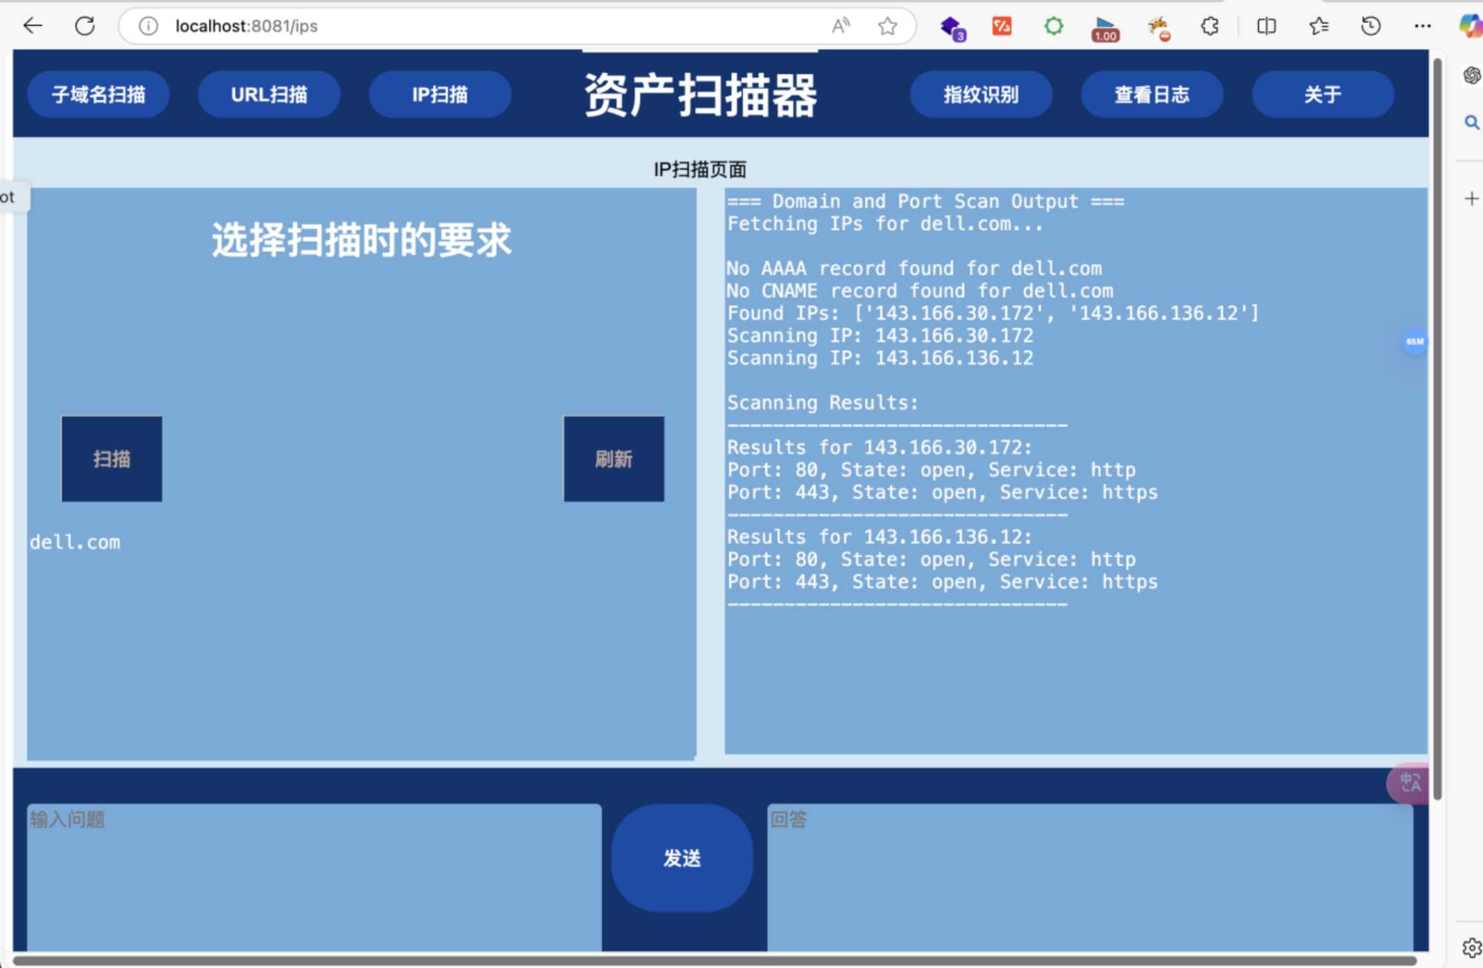Open the 子域名扫描 page
This screenshot has height=968, width=1483.
[x=99, y=94]
